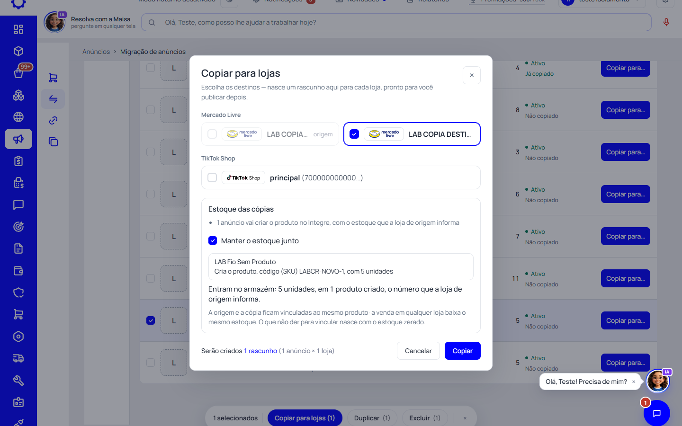682x426 pixels.
Task: Open the dashboard grid icon in sidebar
Action: click(x=18, y=29)
